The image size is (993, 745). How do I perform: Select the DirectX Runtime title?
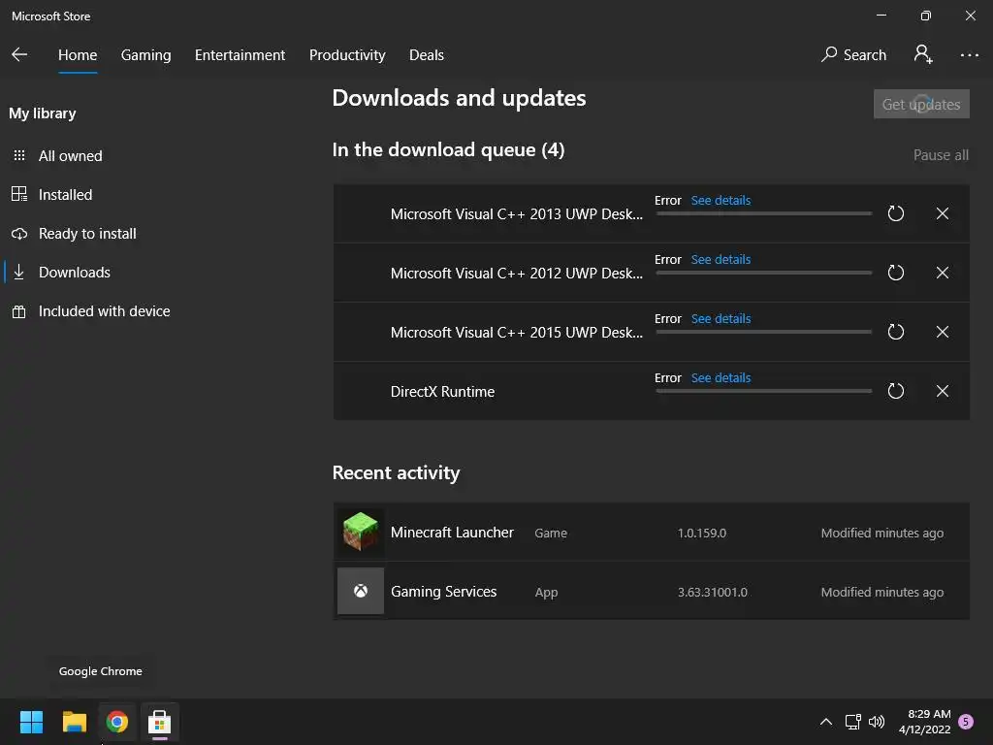[x=442, y=392]
